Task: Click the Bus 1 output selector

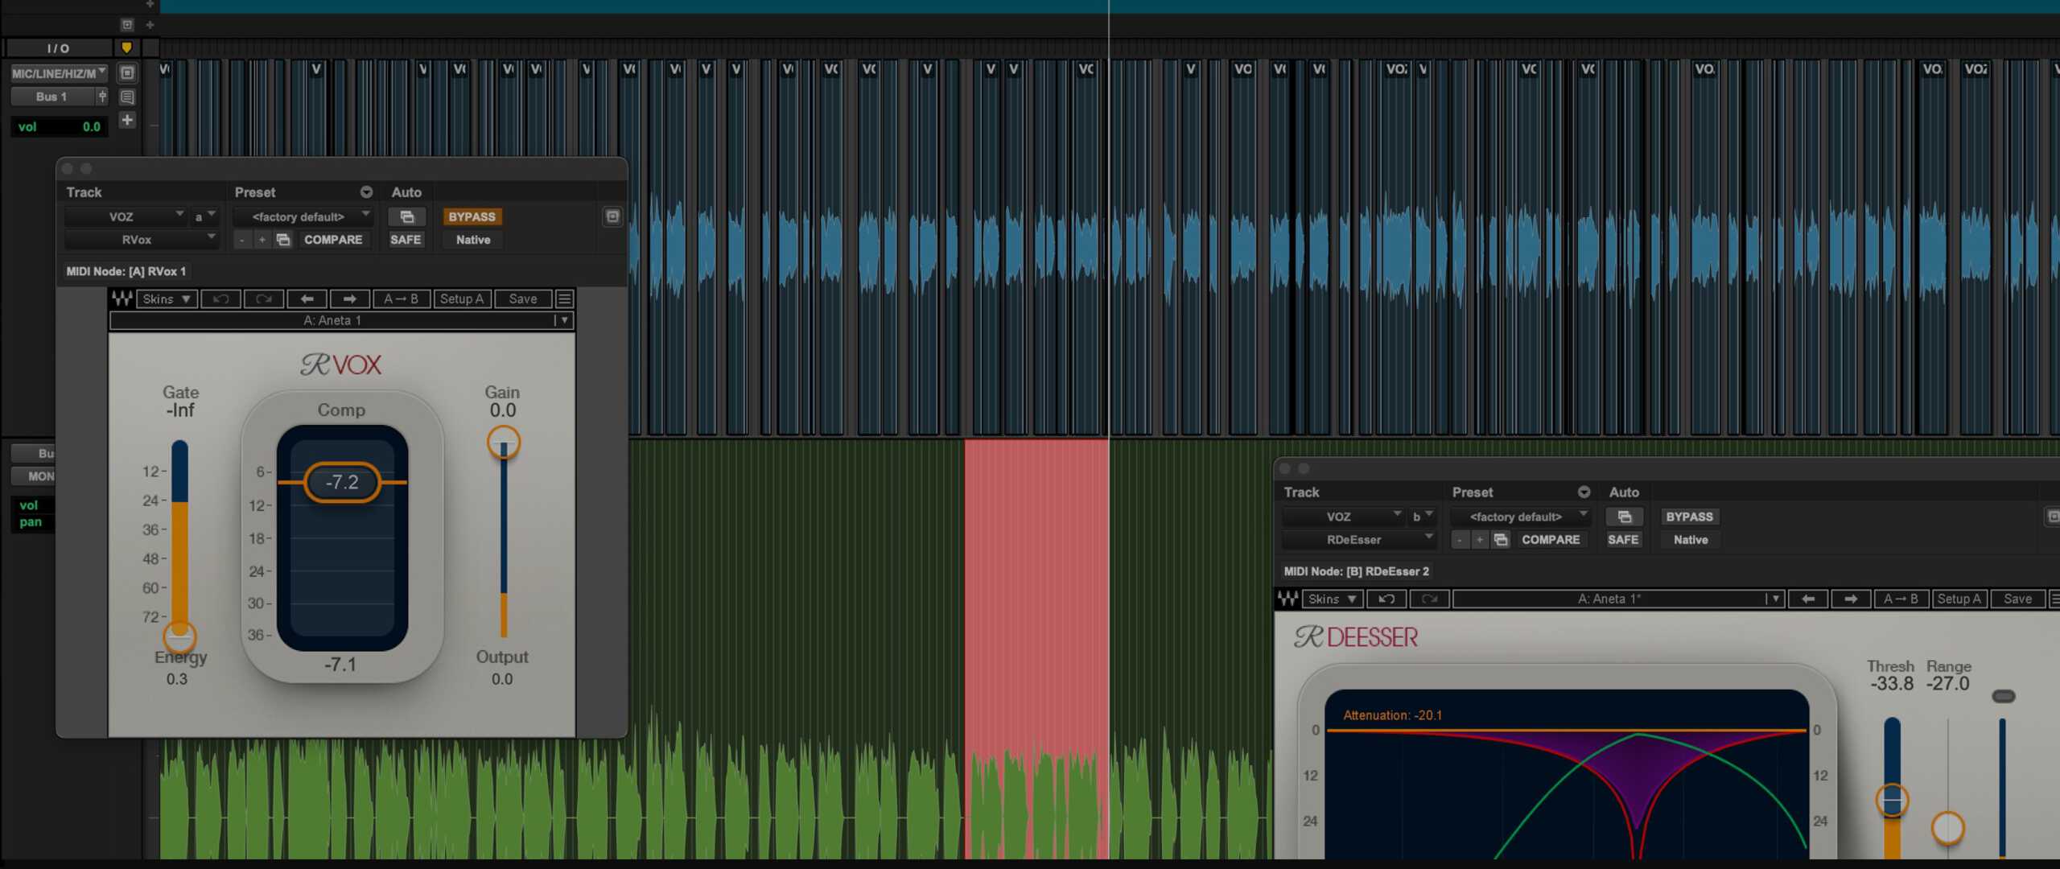Action: (52, 97)
